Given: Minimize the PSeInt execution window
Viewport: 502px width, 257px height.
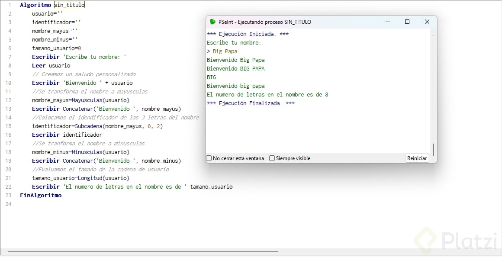Looking at the screenshot, I should coord(387,22).
